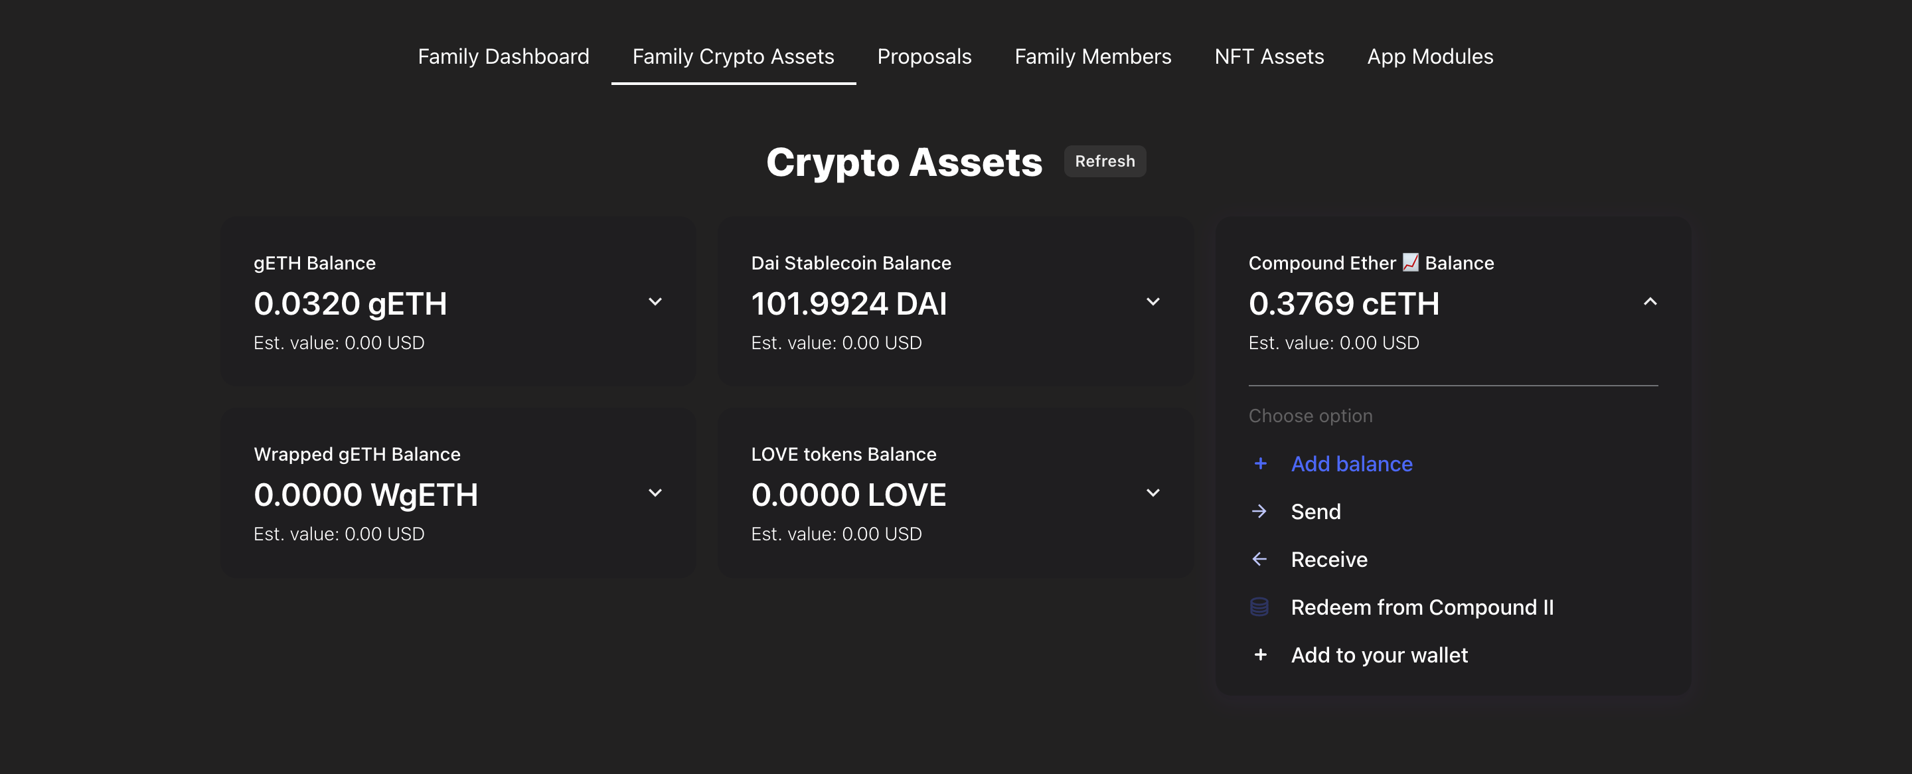Select the App Modules tab

point(1429,56)
